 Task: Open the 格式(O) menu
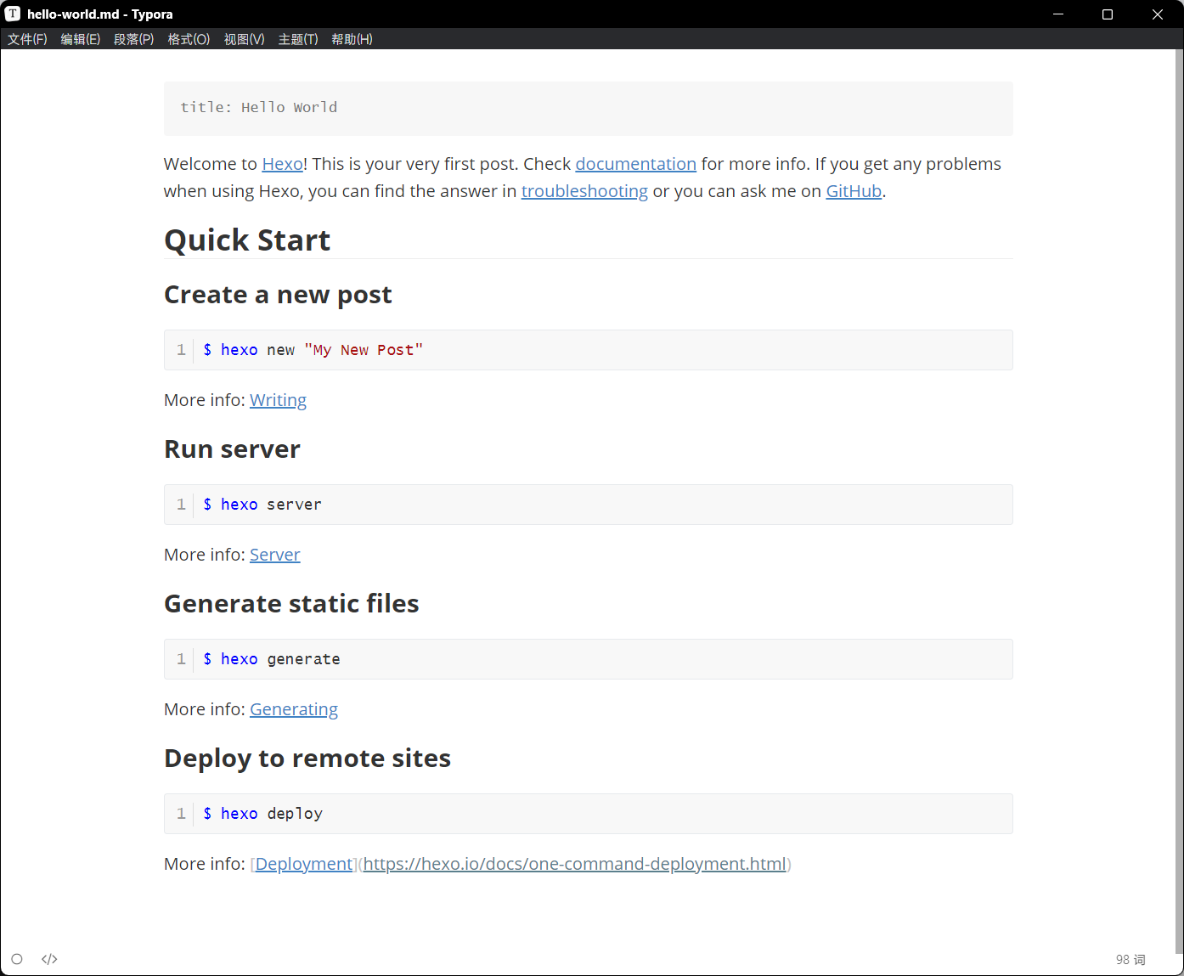coord(189,39)
